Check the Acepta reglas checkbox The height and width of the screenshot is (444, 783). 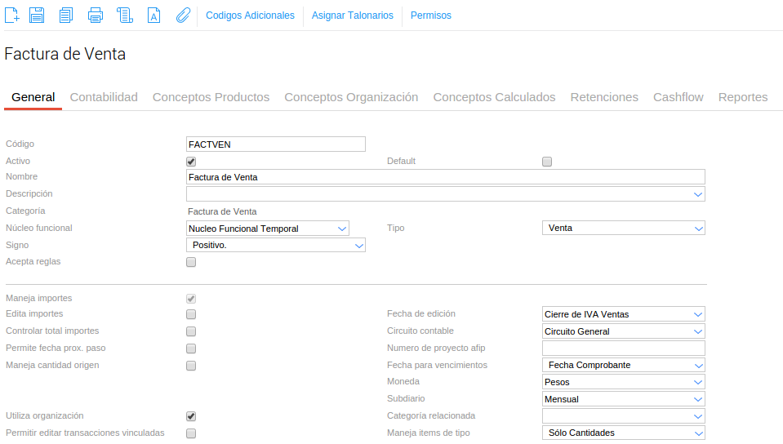191,262
